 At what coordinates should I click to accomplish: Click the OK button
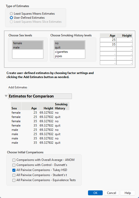[95, 193]
